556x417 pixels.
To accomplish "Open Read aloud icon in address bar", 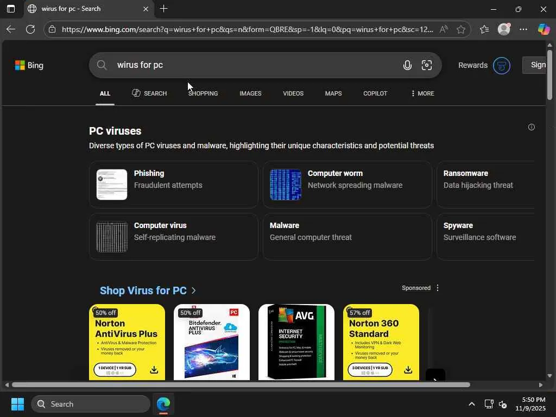I will point(444,29).
